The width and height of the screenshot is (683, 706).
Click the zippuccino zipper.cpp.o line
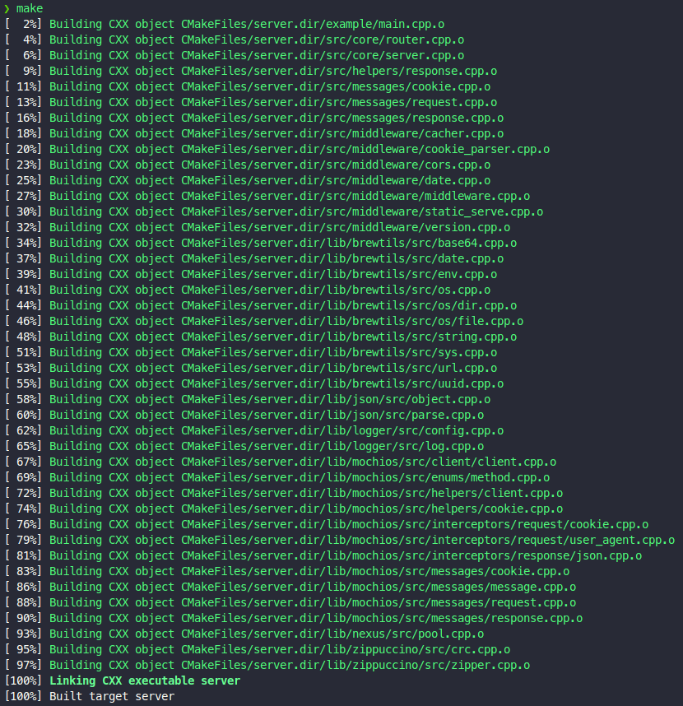point(290,665)
